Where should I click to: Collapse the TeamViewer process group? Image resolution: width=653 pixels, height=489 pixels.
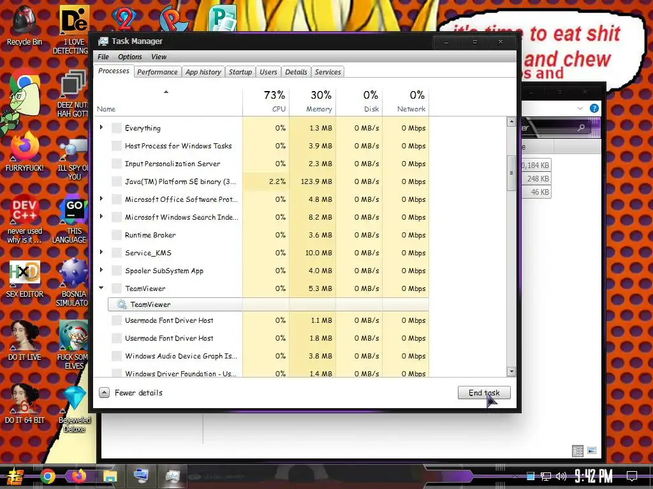[101, 288]
